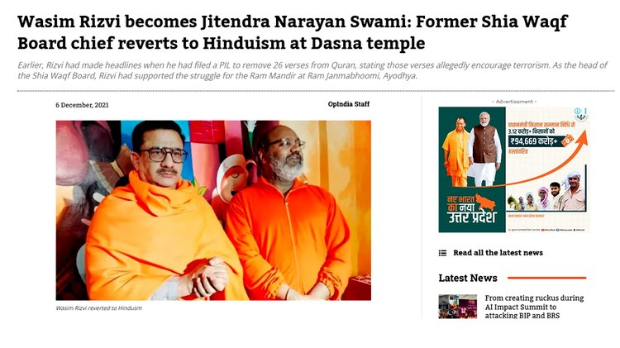Click the article headline about Wasim Rizvi
Viewport: 620px width, 348px height.
293,32
